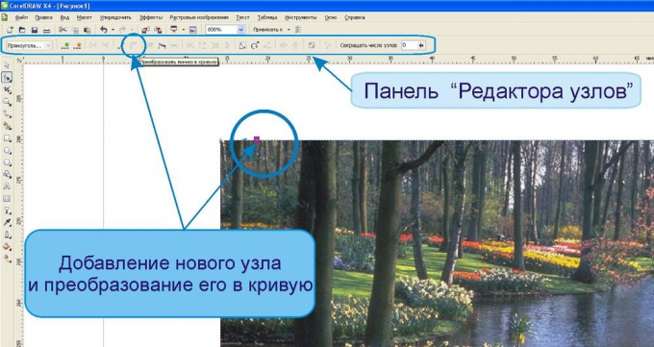Click the Fill bucket tool

pos(7,247)
